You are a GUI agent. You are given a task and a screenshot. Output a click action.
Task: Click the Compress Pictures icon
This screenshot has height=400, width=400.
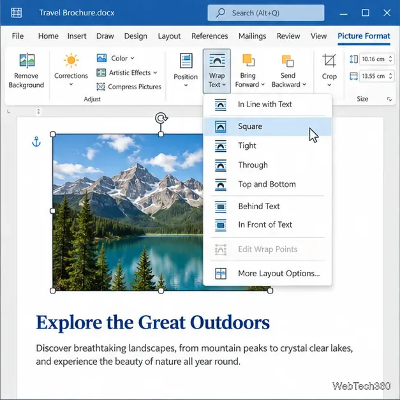[x=101, y=87]
